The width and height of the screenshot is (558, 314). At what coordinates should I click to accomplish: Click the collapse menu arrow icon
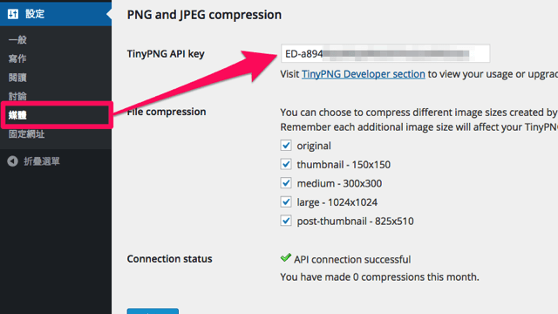point(13,161)
